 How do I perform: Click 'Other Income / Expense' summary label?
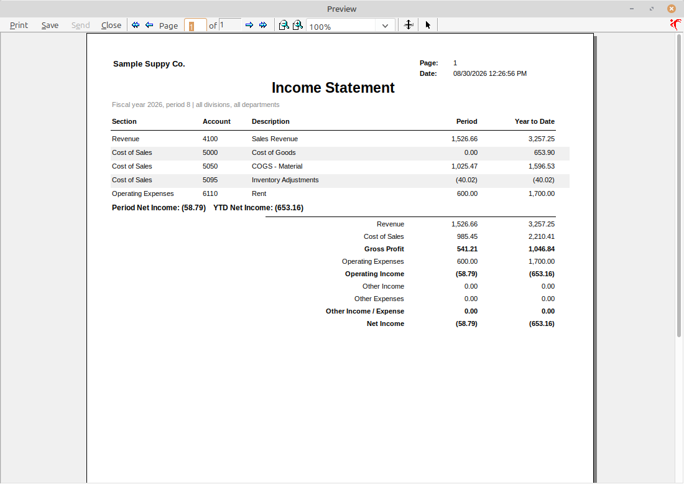pos(364,311)
